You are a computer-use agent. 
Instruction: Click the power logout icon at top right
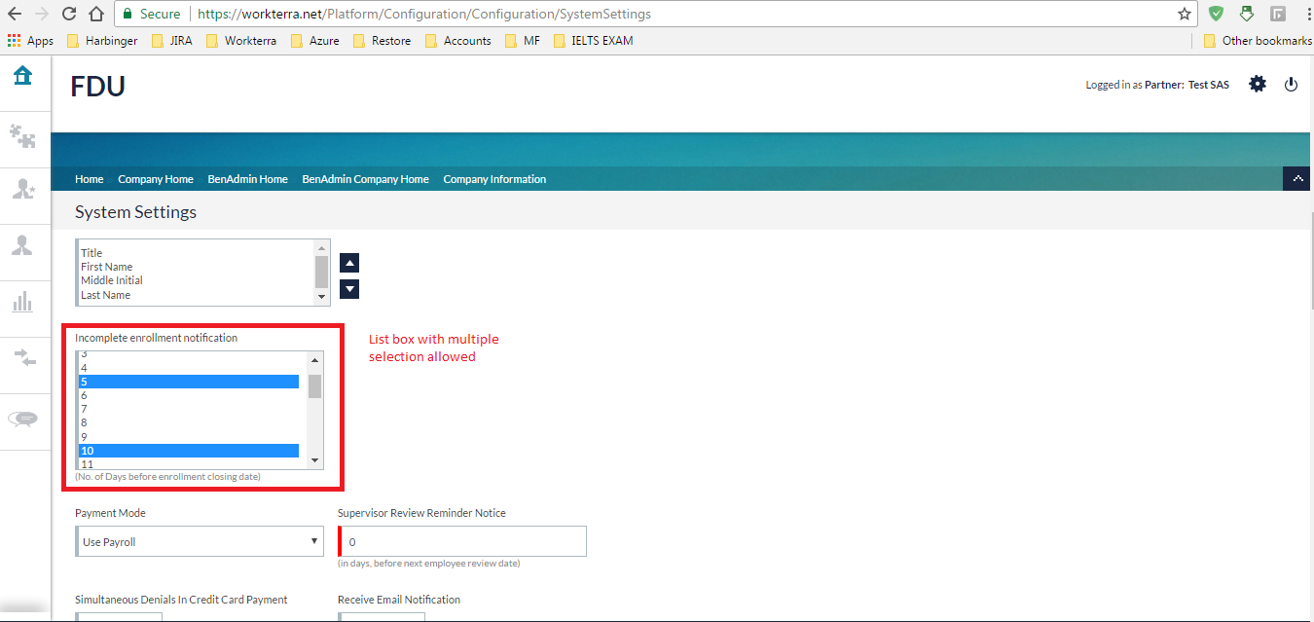tap(1291, 84)
